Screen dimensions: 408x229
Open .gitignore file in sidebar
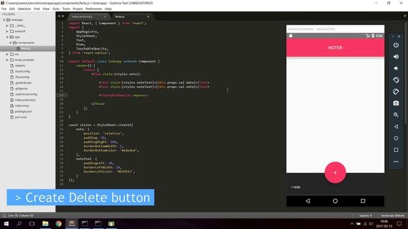[21, 88]
